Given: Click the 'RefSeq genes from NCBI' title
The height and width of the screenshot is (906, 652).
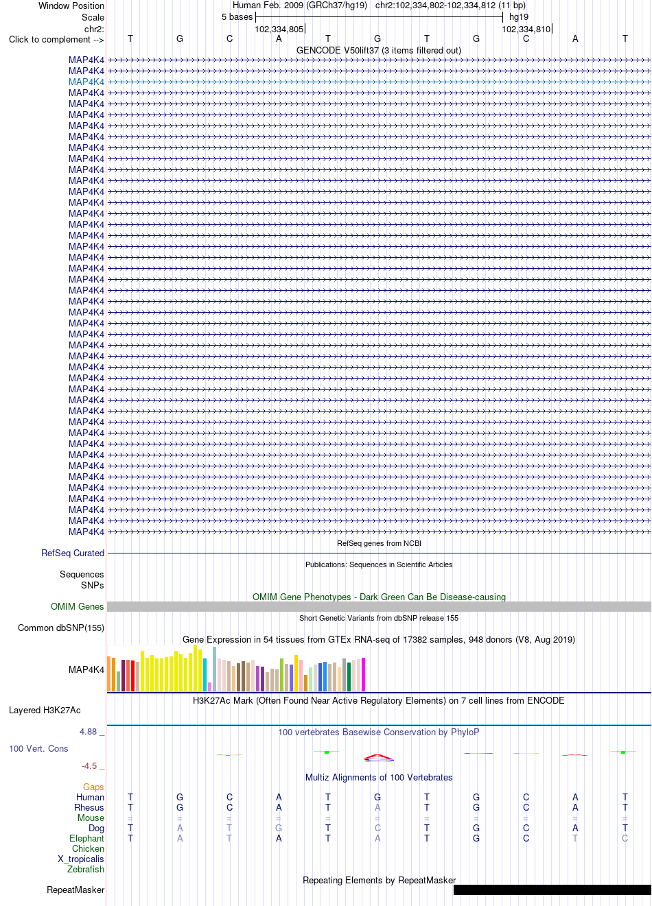Looking at the screenshot, I should click(x=379, y=543).
